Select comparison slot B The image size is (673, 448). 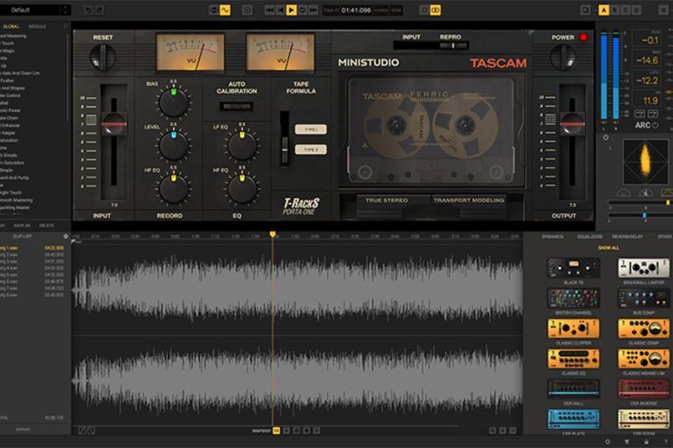click(x=615, y=10)
